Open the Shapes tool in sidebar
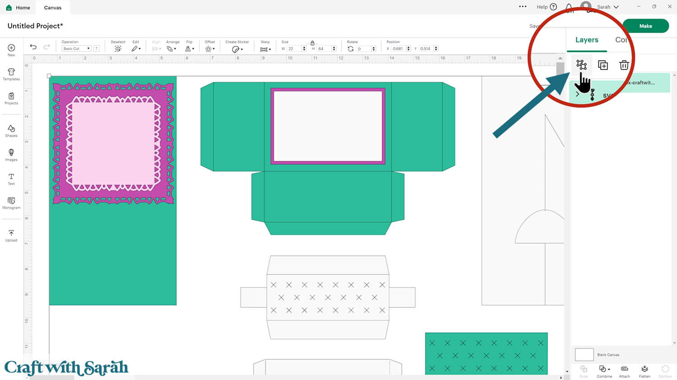Image resolution: width=677 pixels, height=380 pixels. pos(11,131)
